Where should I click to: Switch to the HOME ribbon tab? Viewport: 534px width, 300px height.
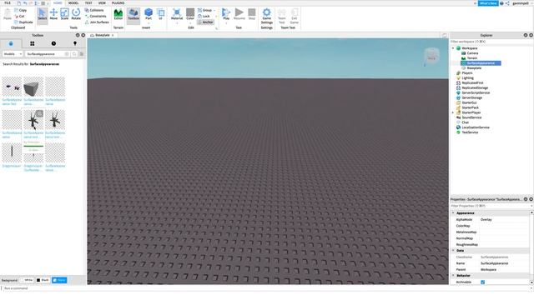(x=58, y=3)
